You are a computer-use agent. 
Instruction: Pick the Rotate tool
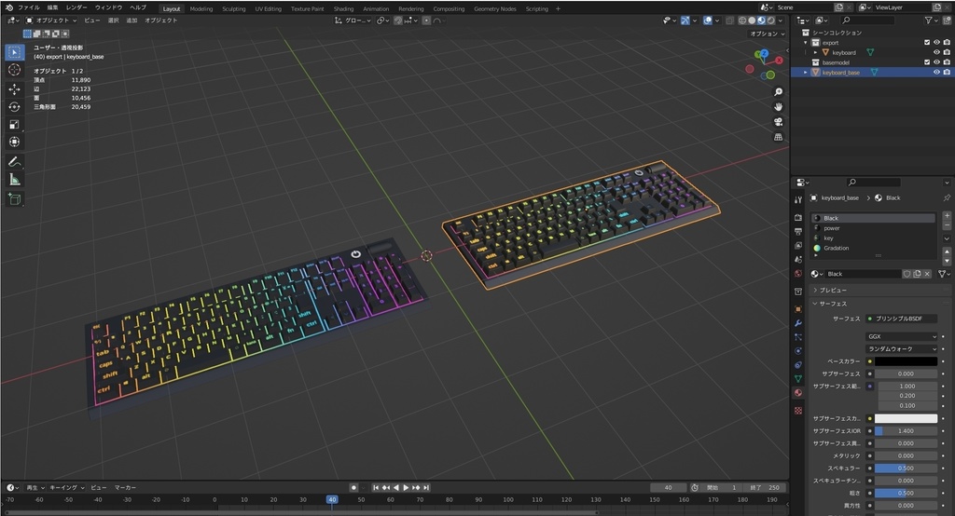tap(15, 106)
